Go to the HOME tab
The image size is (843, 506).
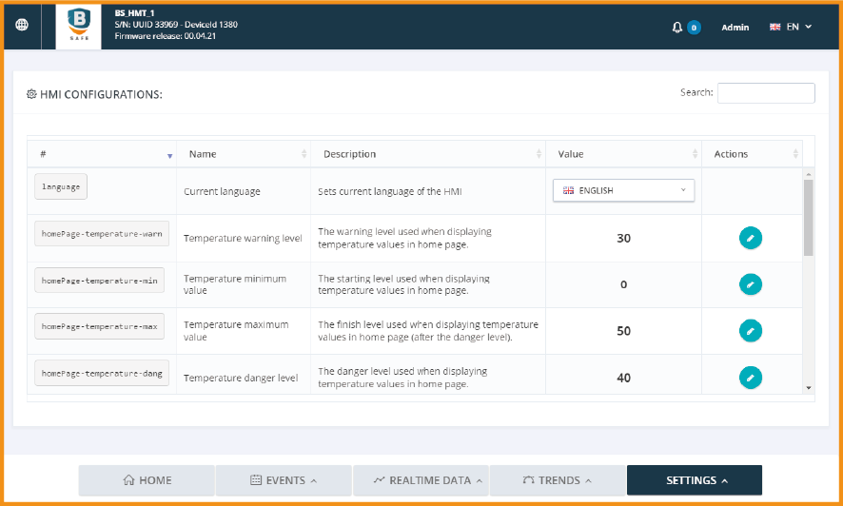[x=147, y=480]
